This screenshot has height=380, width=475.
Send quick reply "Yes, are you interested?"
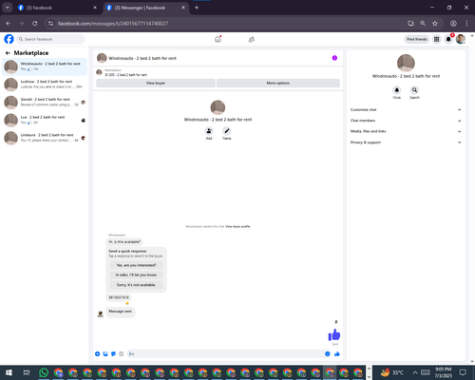(x=136, y=265)
